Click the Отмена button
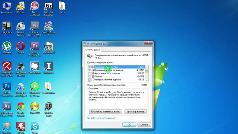The height and width of the screenshot is (134, 238). 144,125
